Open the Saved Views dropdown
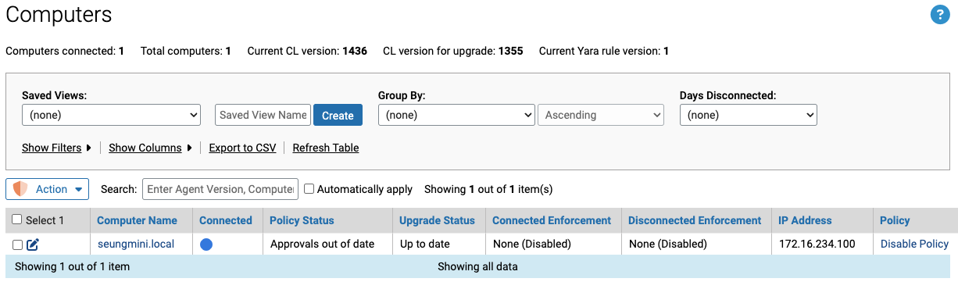 [112, 115]
